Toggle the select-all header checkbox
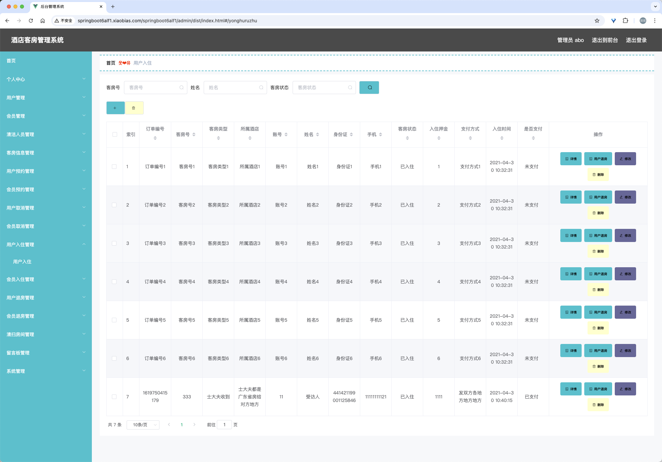 pos(115,134)
